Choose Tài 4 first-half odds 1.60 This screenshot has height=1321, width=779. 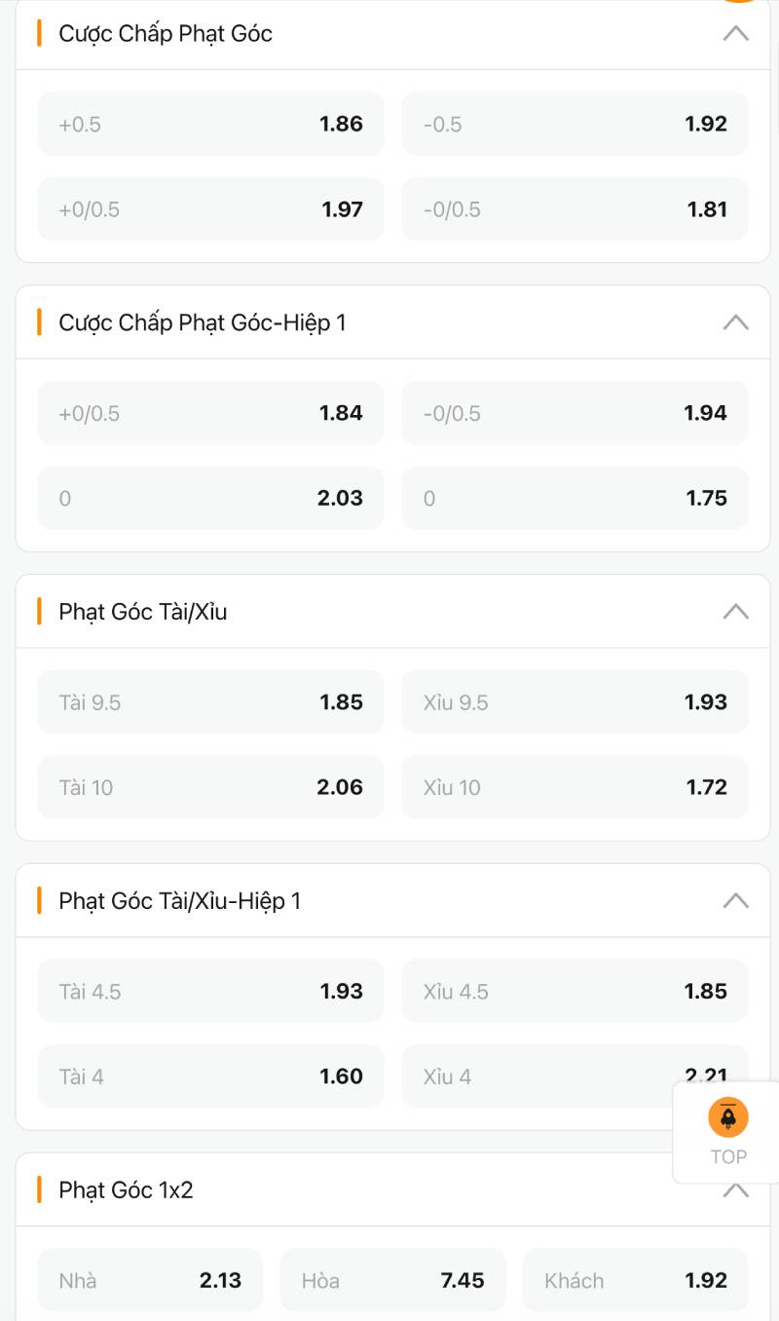210,1076
